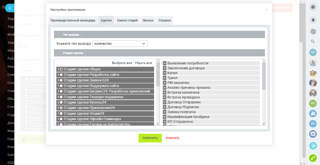320x165 pixels.
Task: Switch to the 'Смена стадий' tab
Action: tap(127, 21)
